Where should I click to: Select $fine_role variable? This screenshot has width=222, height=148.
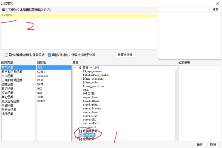(90, 82)
